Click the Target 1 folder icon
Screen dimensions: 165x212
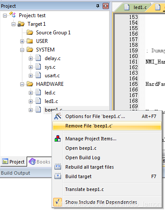click(21, 24)
